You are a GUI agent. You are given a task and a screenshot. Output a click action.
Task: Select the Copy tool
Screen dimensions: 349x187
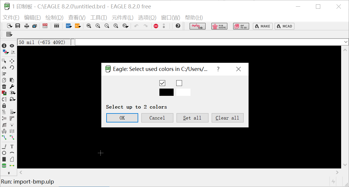(4, 80)
